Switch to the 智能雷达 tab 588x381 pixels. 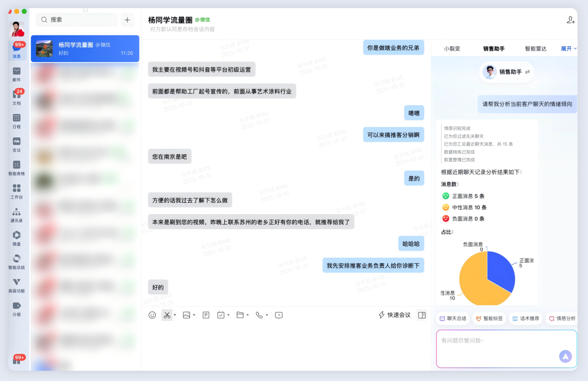click(535, 48)
